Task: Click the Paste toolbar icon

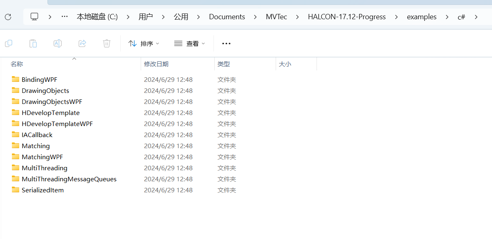Action: point(33,43)
